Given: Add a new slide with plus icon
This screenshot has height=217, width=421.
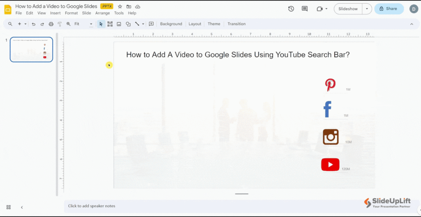Looking at the screenshot, I should (x=19, y=24).
